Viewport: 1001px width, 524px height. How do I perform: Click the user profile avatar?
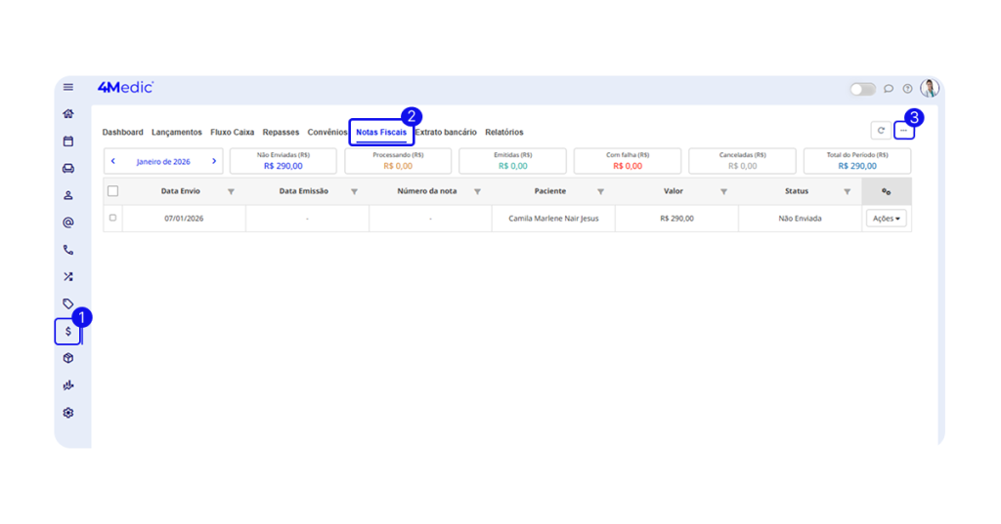(x=929, y=88)
